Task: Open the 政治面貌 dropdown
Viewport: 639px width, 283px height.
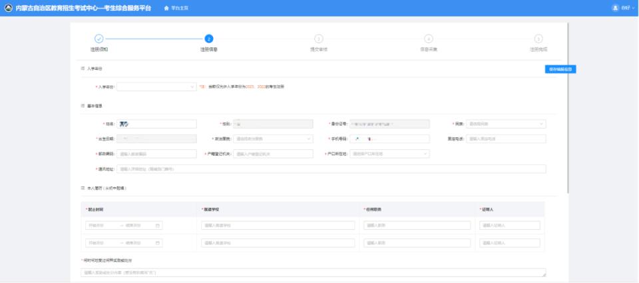Action: click(273, 139)
